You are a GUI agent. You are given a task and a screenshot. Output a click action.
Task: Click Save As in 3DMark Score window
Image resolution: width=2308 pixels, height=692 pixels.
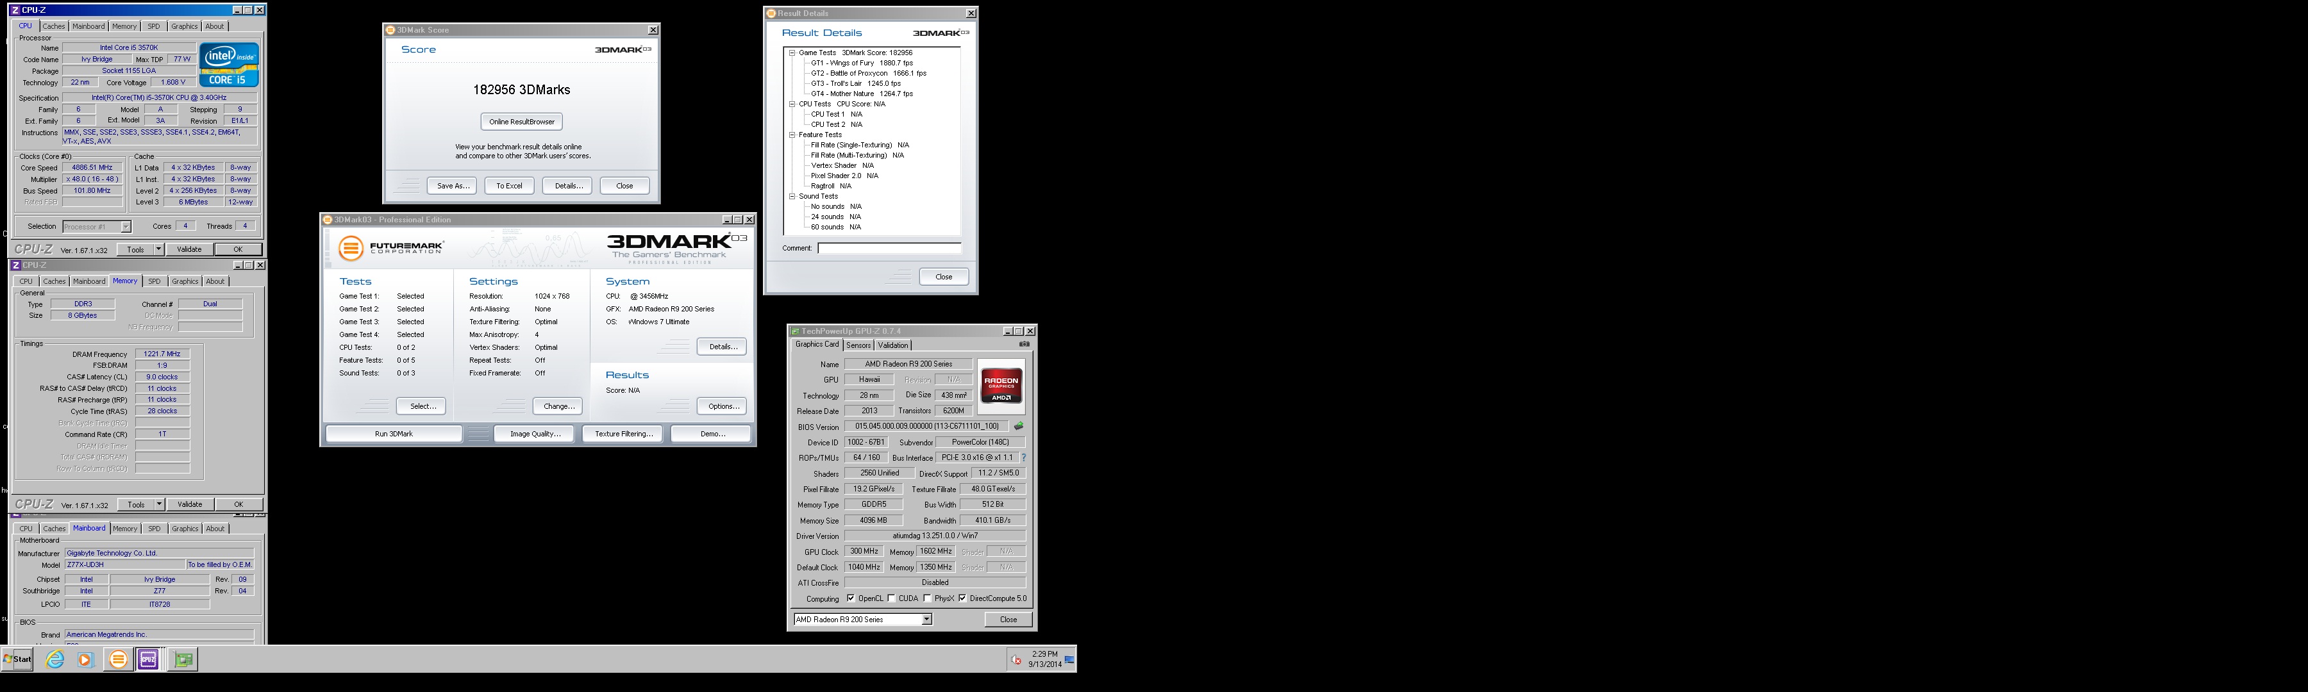453,186
